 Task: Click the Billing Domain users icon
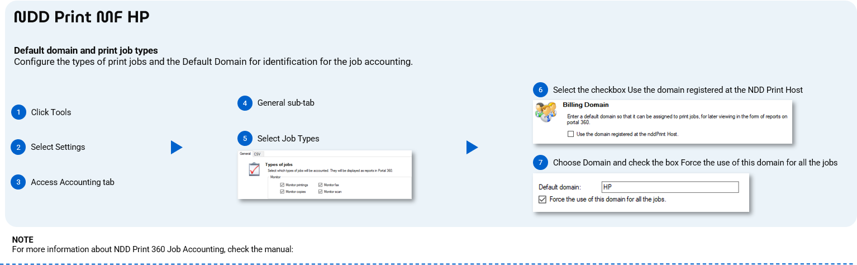point(545,112)
